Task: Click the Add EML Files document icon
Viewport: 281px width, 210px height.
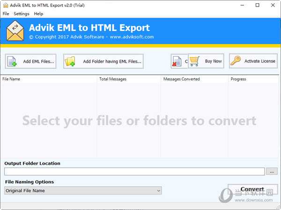Action: pyautogui.click(x=12, y=61)
